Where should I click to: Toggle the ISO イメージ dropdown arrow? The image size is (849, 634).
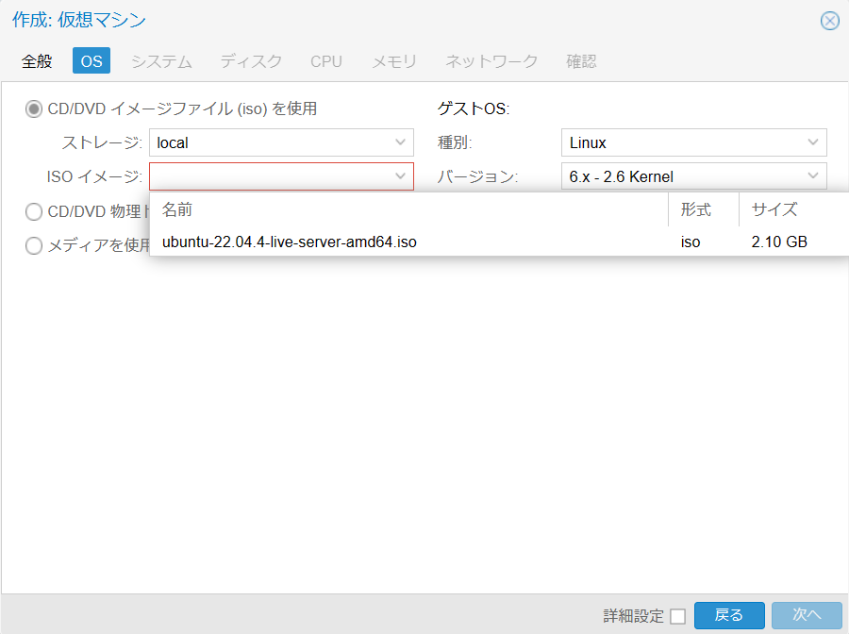coord(400,176)
